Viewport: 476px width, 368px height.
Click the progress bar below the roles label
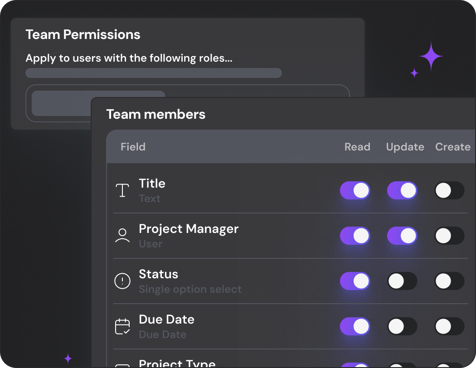(x=153, y=73)
